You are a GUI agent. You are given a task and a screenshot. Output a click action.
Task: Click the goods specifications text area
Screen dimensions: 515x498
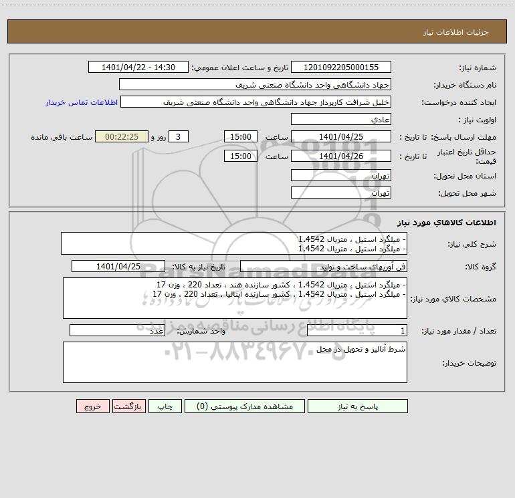(x=235, y=298)
